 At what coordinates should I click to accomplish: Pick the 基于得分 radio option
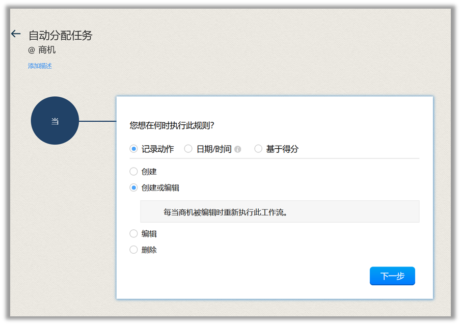258,149
